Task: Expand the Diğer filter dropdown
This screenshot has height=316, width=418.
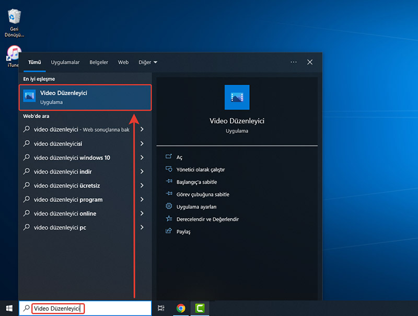Action: (148, 62)
